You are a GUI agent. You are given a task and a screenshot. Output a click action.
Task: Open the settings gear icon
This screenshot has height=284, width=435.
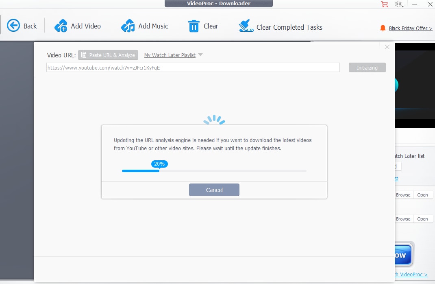[399, 4]
